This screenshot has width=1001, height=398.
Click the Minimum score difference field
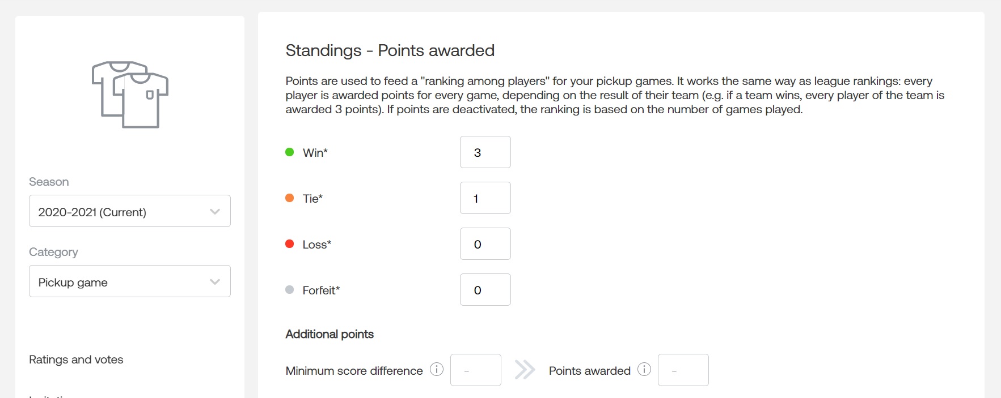(475, 370)
